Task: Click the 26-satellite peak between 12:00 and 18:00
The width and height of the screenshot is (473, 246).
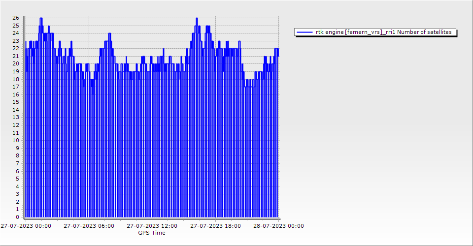Action: click(197, 19)
